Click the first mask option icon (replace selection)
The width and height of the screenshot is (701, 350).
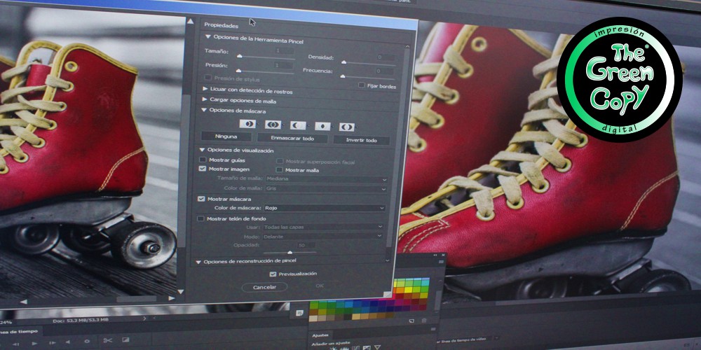(247, 124)
